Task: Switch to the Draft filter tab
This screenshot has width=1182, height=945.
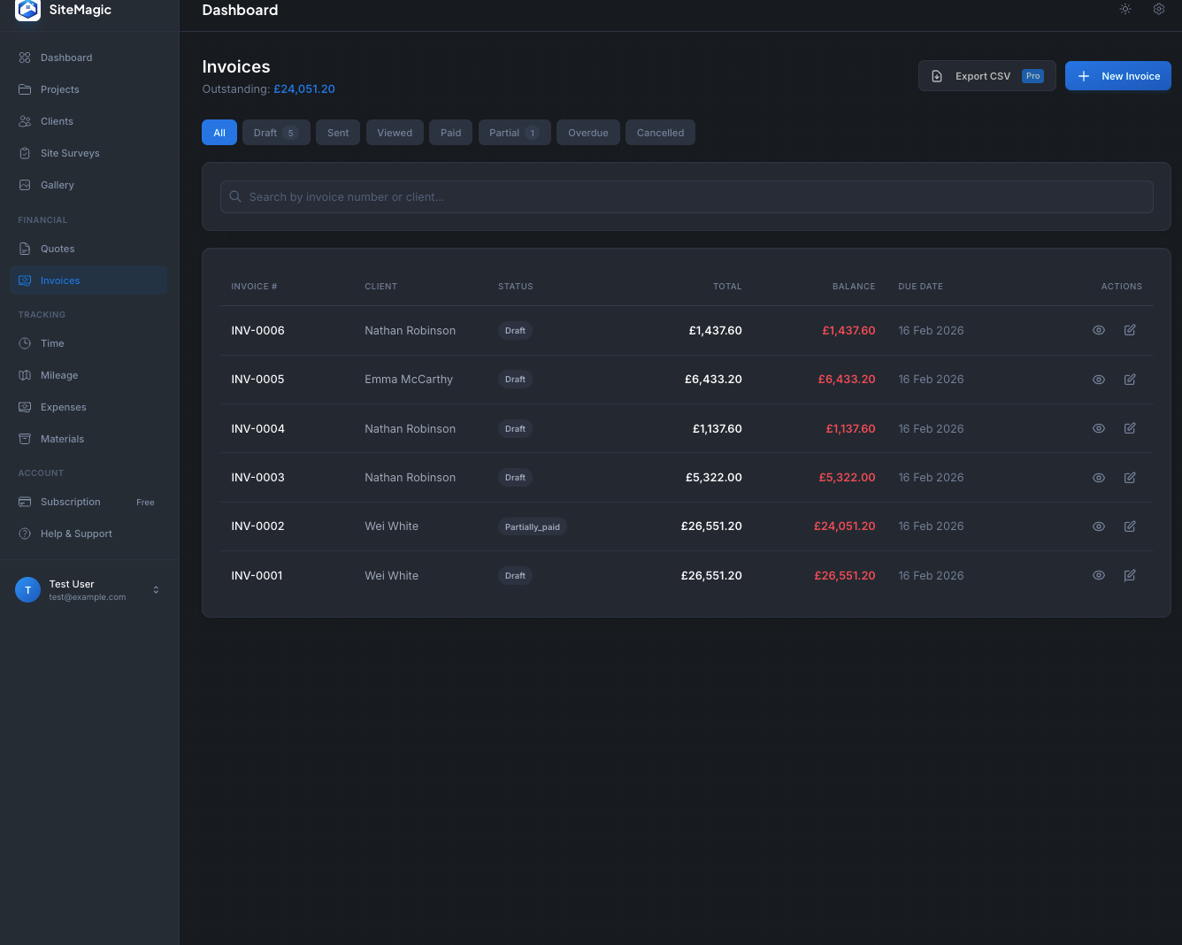Action: 275,132
